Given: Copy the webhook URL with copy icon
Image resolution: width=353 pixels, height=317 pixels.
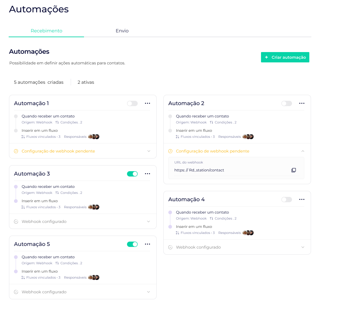Looking at the screenshot, I should tap(293, 170).
